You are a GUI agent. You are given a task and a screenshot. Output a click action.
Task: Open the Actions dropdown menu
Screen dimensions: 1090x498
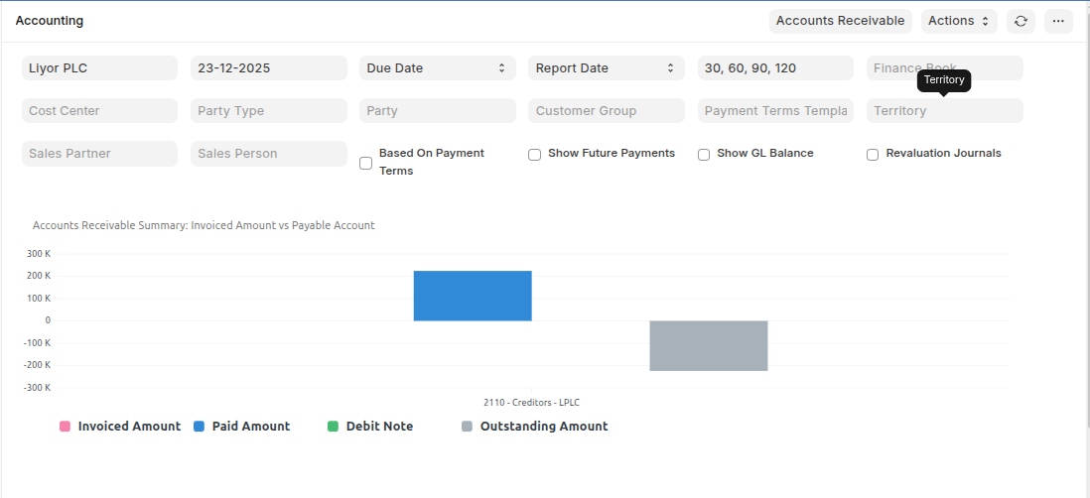tap(959, 21)
